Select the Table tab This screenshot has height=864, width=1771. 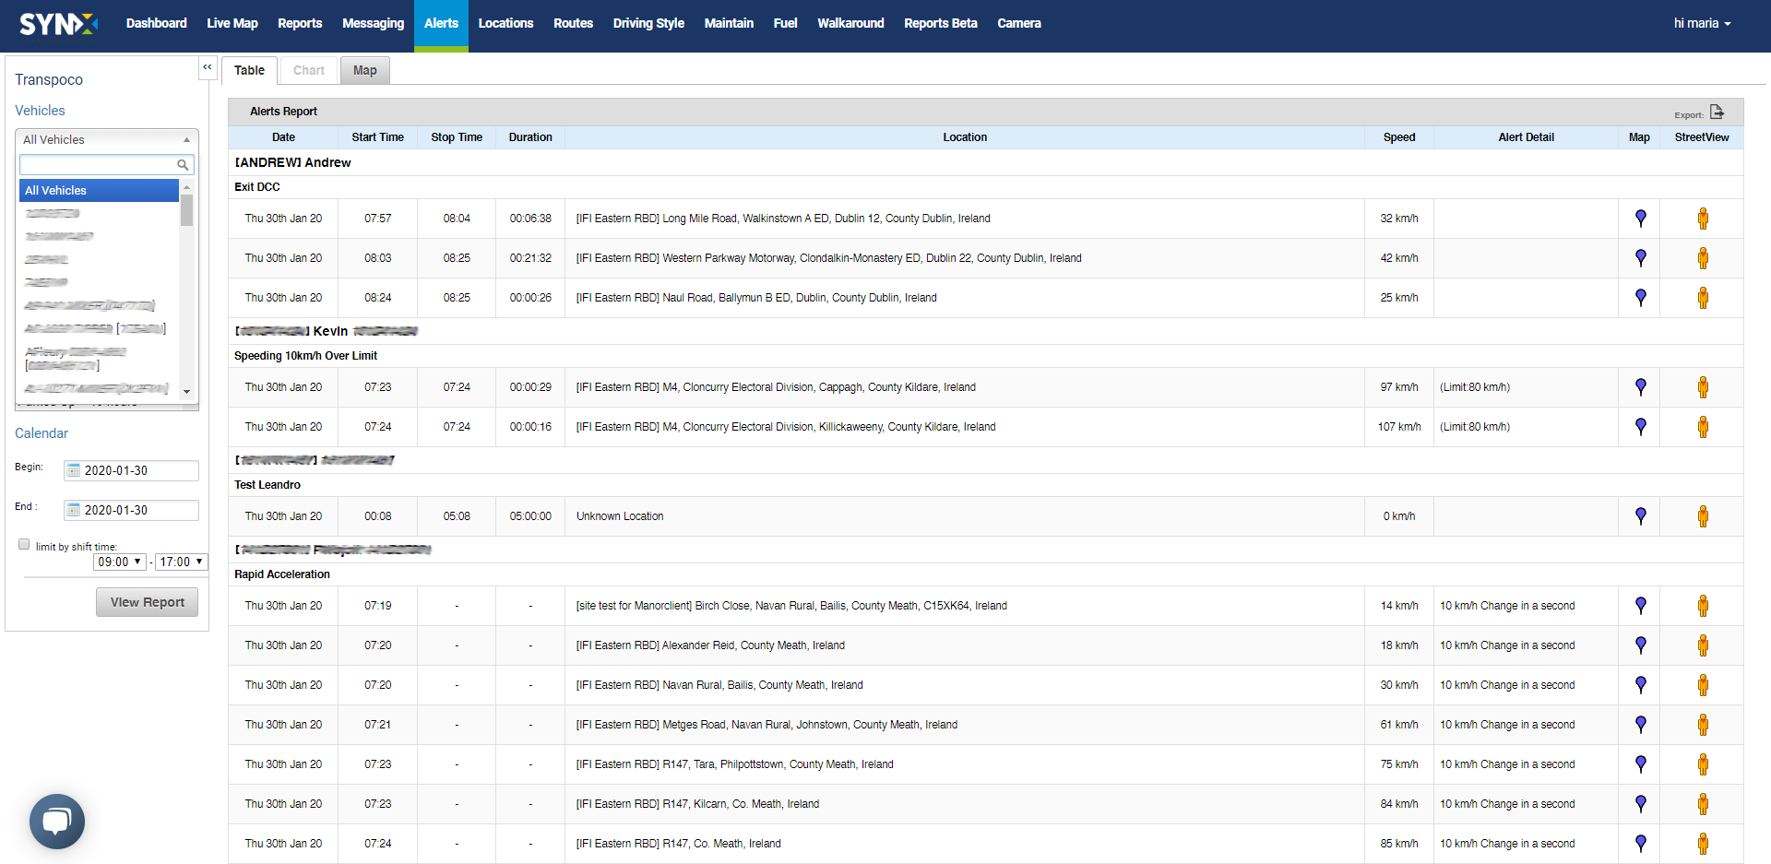249,70
